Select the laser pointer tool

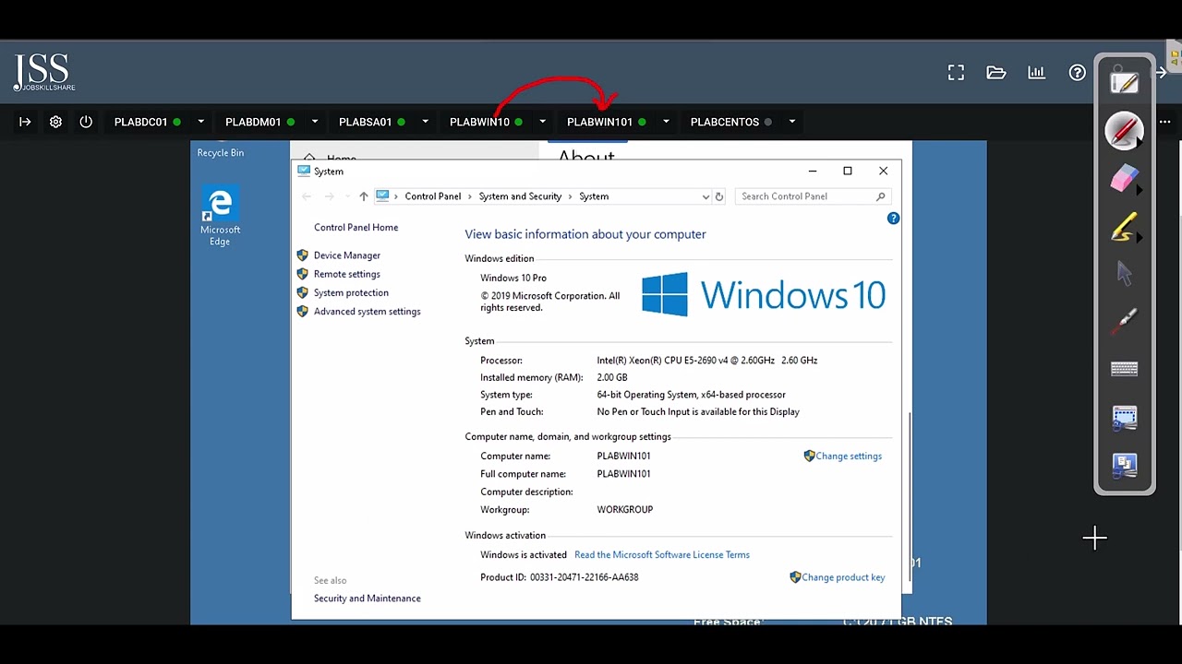pos(1124,321)
